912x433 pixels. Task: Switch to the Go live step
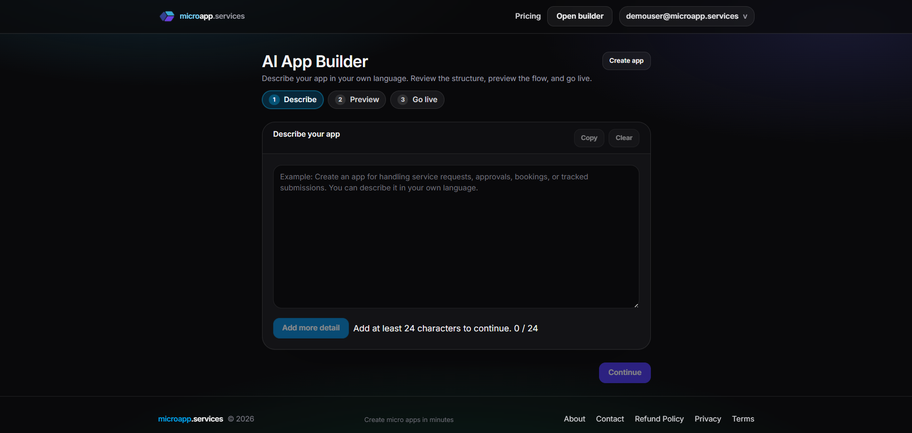coord(417,100)
